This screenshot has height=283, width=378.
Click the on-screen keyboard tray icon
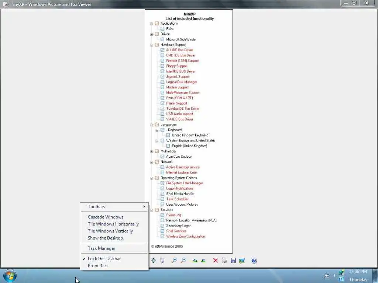(327, 276)
